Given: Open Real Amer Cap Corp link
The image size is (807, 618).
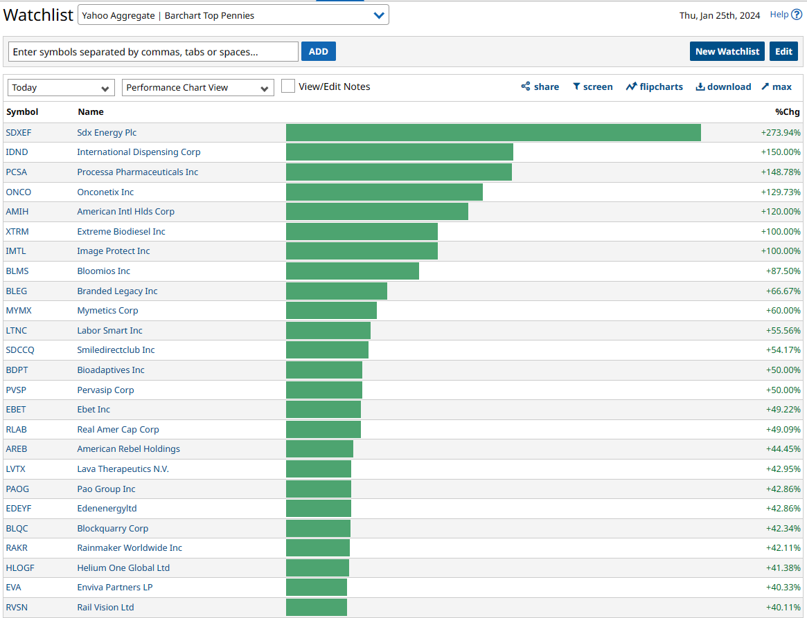Looking at the screenshot, I should (118, 430).
